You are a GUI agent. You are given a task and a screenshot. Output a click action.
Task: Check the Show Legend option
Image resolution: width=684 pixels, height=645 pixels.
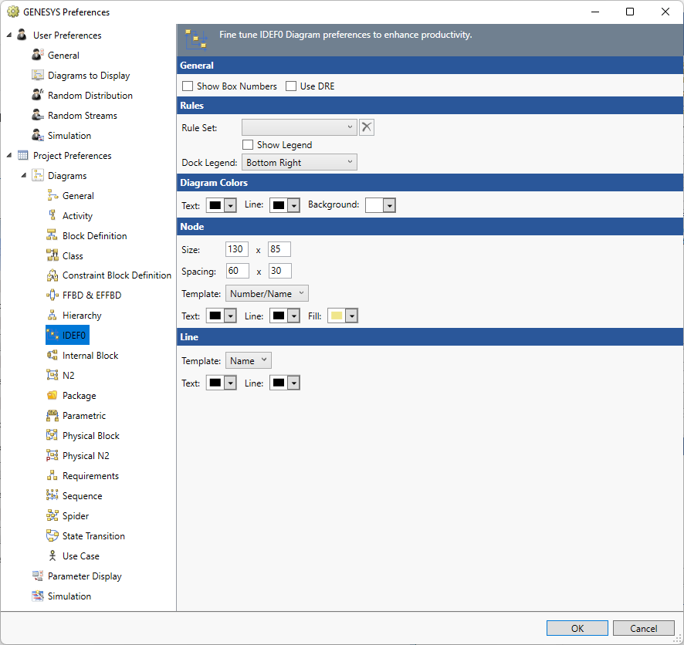(248, 145)
